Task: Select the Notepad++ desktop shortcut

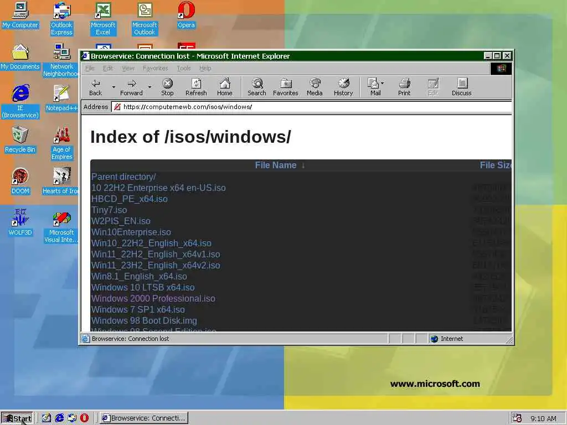Action: pyautogui.click(x=61, y=99)
